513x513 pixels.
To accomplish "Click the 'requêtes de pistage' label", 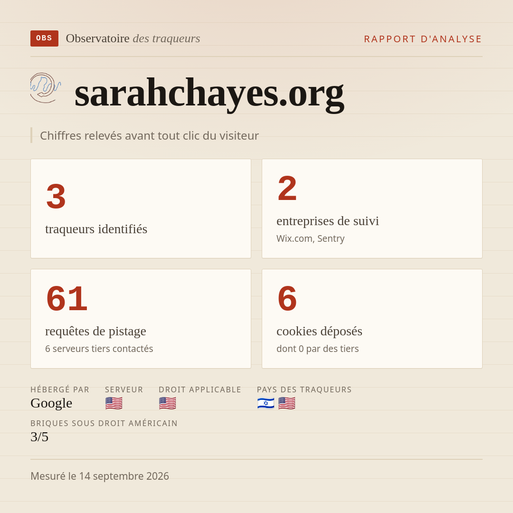I will 95,331.
